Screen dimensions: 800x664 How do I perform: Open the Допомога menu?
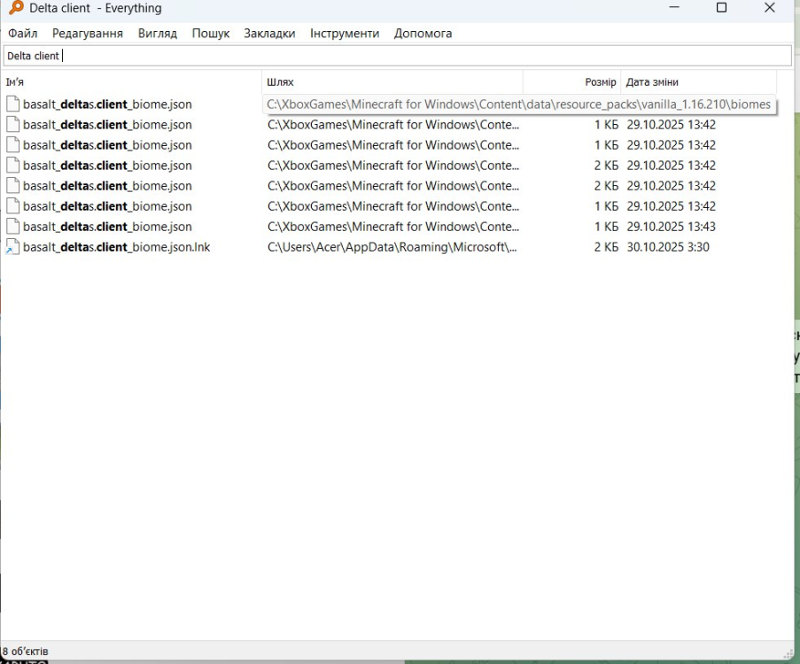pos(423,33)
